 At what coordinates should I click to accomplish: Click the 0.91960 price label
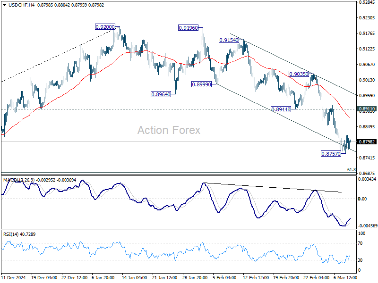pos(188,28)
